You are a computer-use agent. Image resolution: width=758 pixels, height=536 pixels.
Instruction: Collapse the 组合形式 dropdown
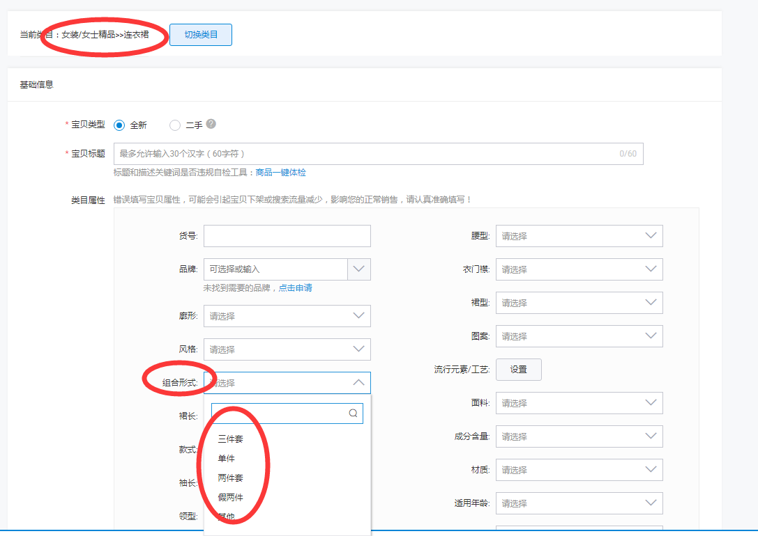[287, 383]
